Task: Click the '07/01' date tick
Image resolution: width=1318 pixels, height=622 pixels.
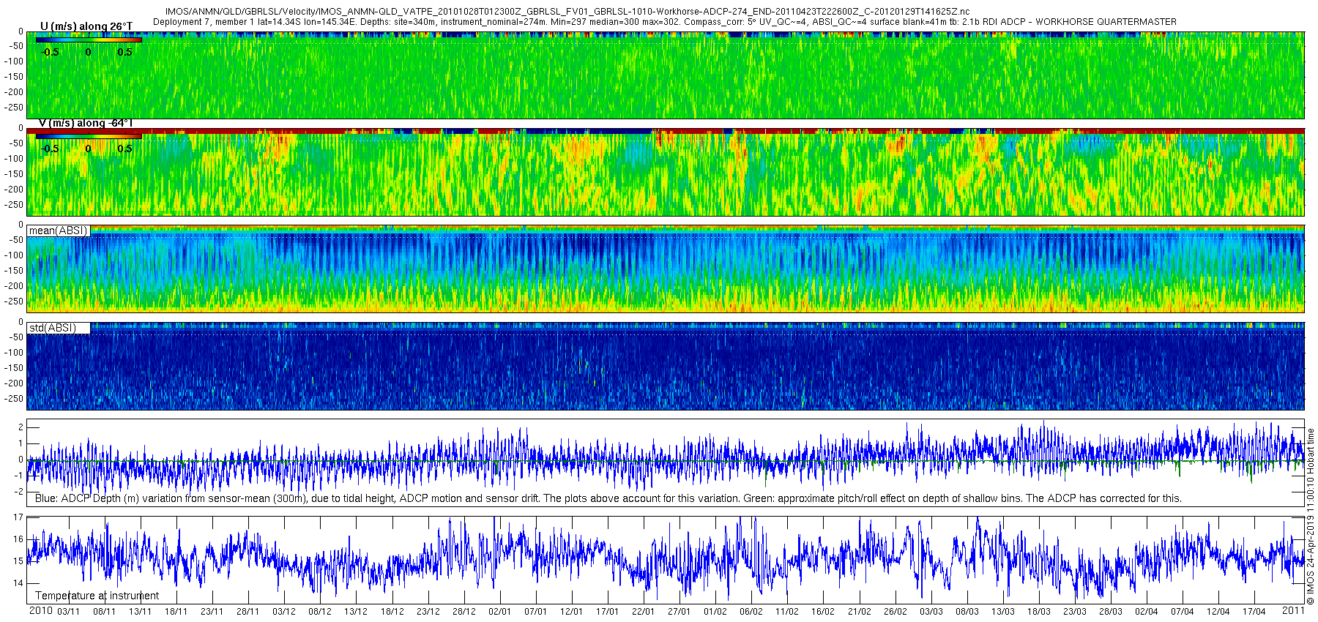Action: 535,612
